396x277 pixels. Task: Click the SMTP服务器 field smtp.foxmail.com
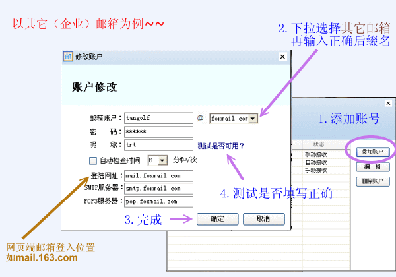[x=158, y=189]
